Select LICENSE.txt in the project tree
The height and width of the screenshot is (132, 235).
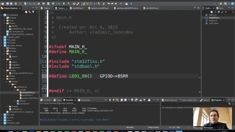pos(17,109)
